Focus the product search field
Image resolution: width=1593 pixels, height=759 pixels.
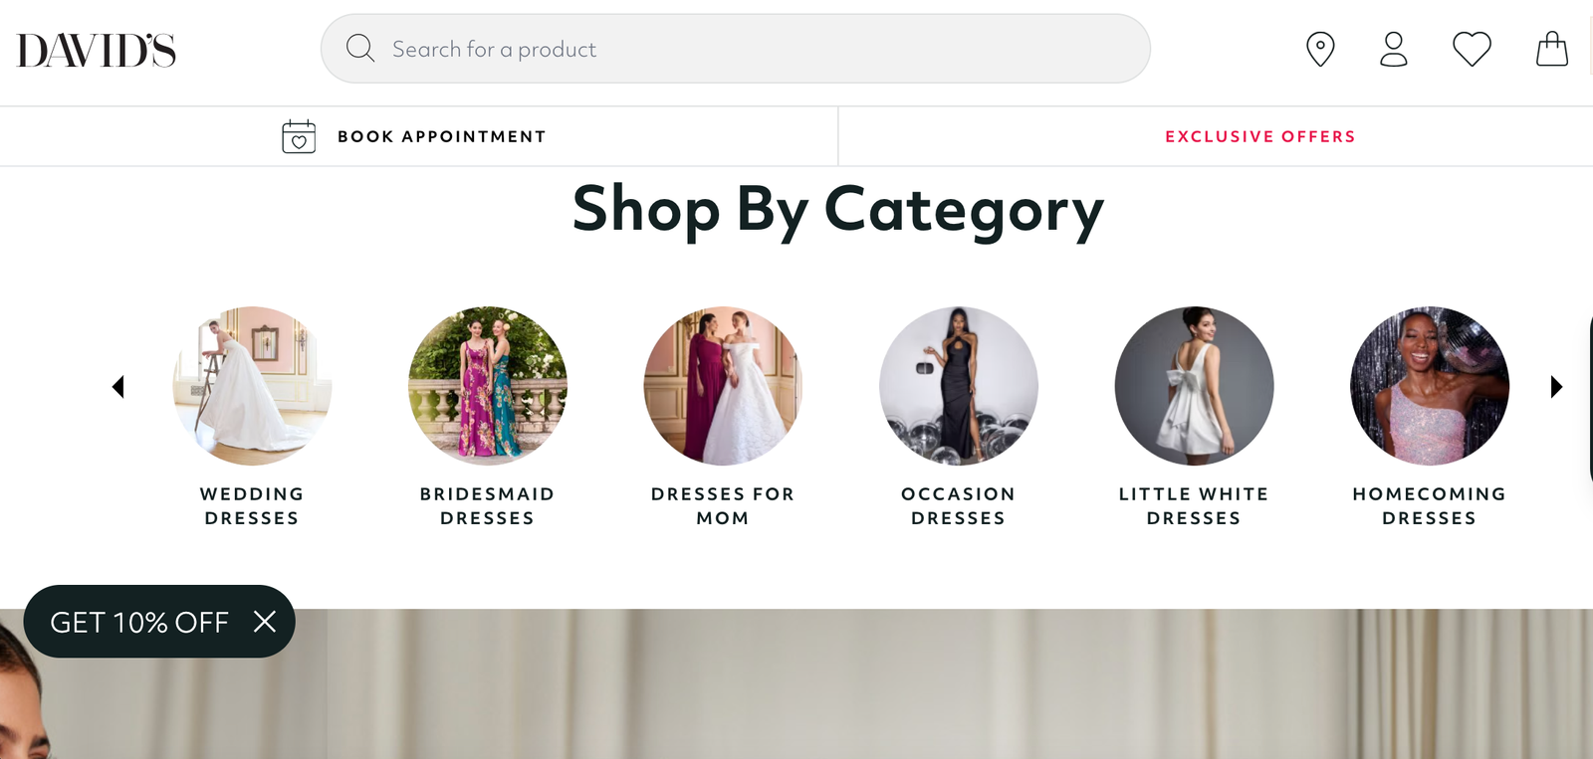757,49
